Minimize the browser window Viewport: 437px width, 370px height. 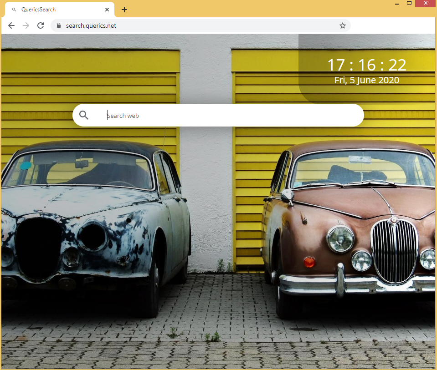coord(397,4)
